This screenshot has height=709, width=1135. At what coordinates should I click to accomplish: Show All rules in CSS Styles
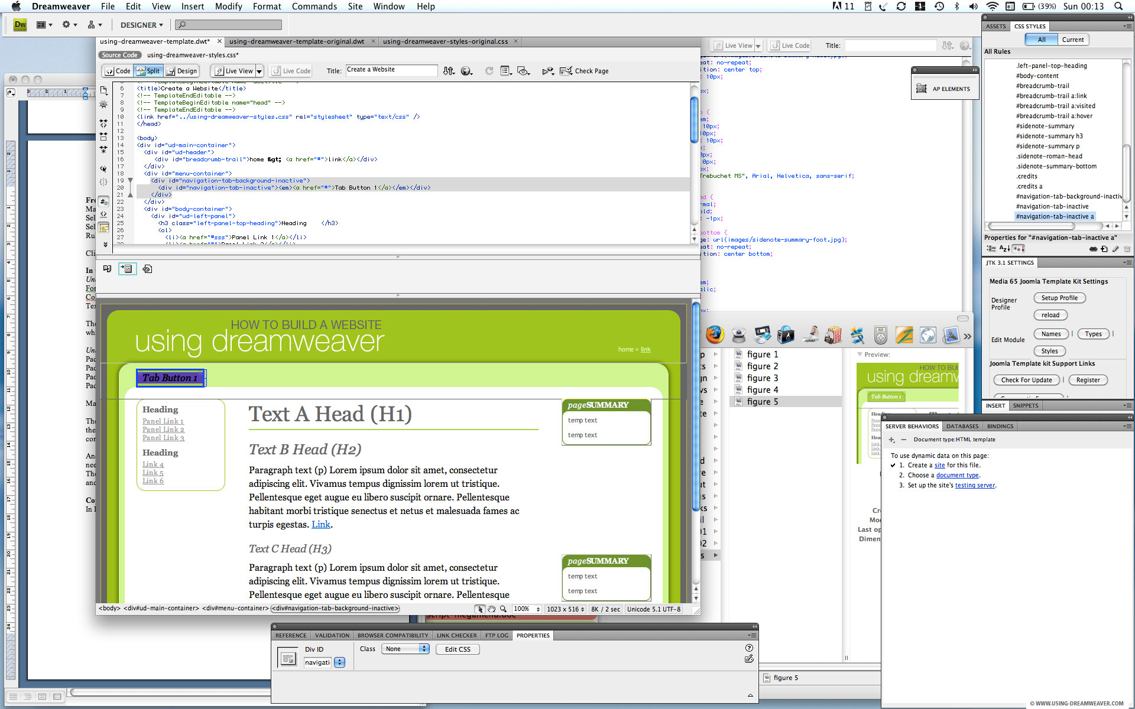(1041, 40)
